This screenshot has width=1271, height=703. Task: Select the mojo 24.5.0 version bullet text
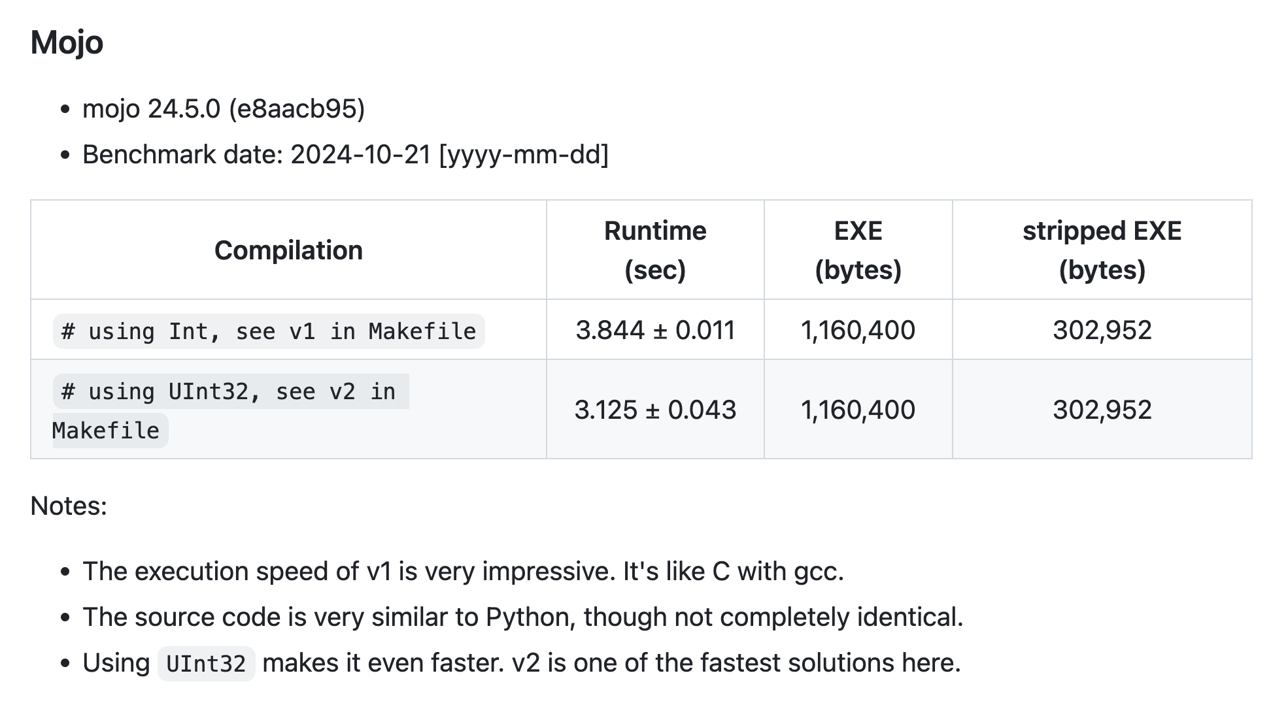[224, 108]
